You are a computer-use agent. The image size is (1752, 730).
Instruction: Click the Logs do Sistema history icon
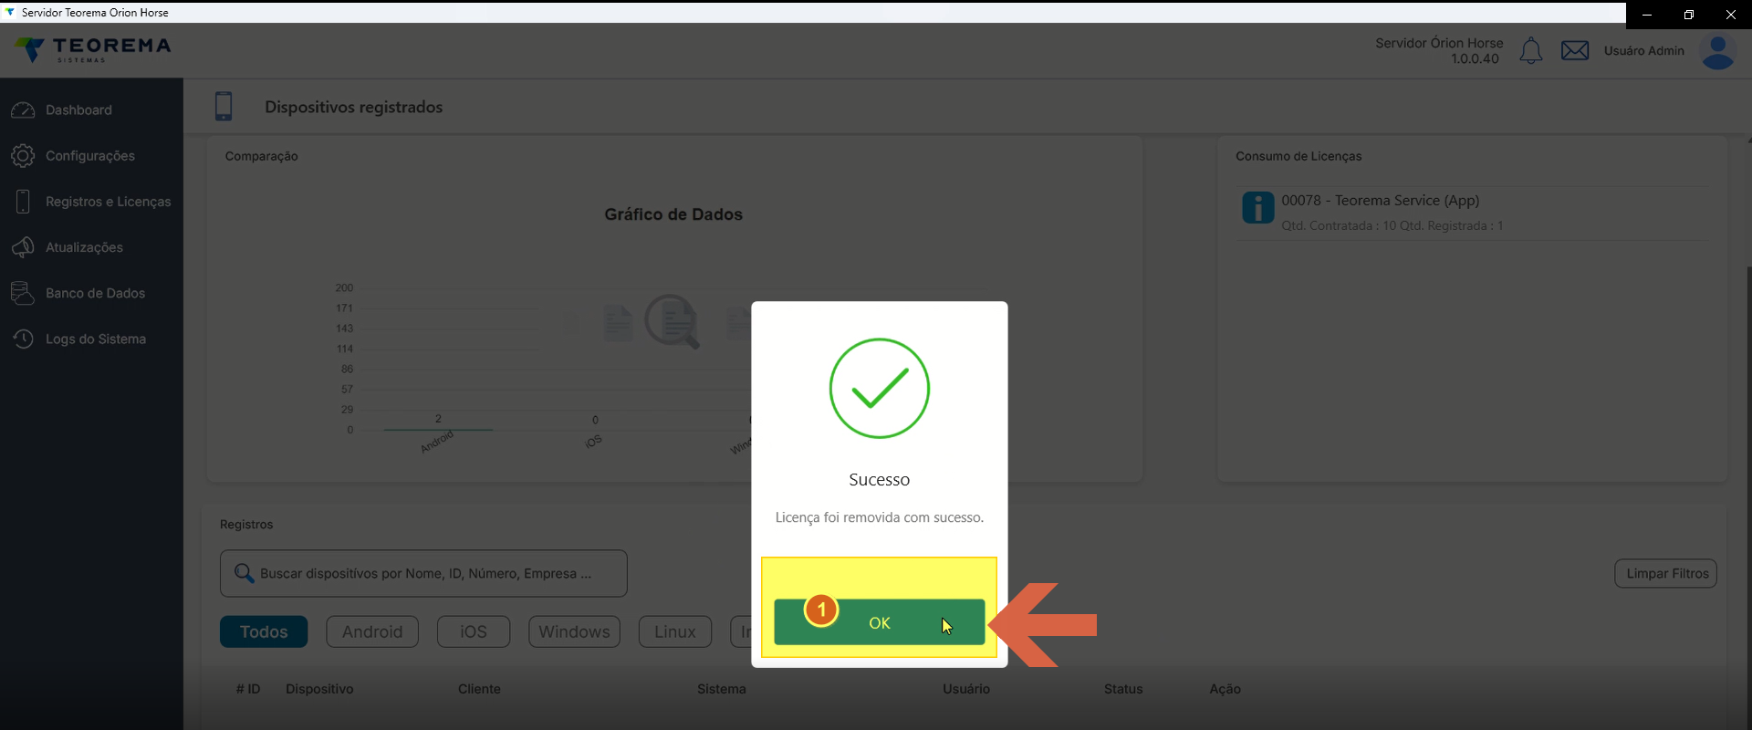tap(23, 339)
